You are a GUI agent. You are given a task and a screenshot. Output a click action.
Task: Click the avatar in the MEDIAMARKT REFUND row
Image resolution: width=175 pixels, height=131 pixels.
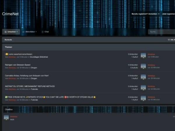click(x=143, y=88)
